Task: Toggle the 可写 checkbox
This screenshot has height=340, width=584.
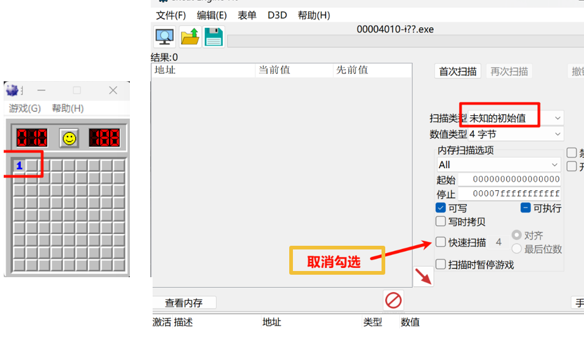Action: [x=441, y=208]
